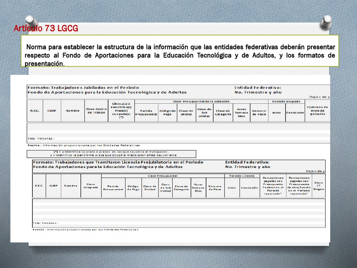357x268 pixels.
Task: Click "Hoja x de y" above the Jubilados table
Action: tap(319, 97)
